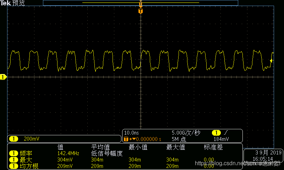Click the Tek 预览 acquisition status label

pos(12,3)
